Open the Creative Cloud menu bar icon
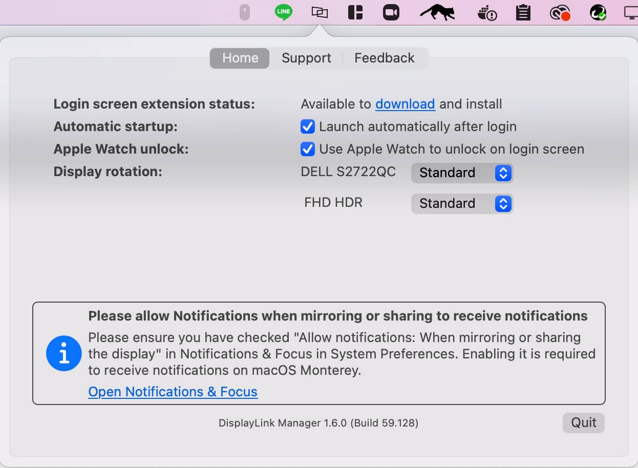The image size is (638, 468). [560, 12]
